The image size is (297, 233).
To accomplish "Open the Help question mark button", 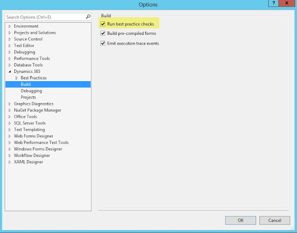I will (273, 3).
